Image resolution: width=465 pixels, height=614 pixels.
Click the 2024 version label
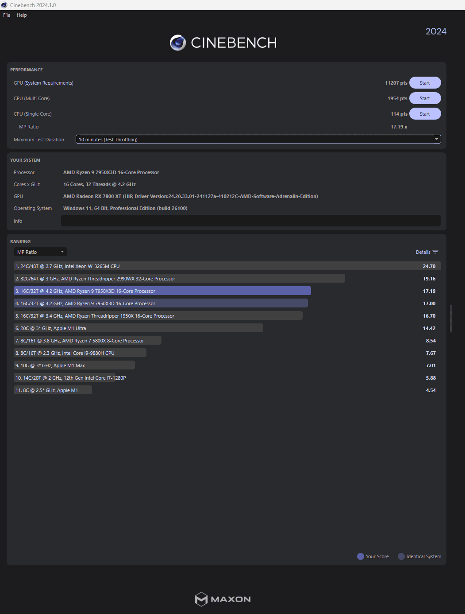pos(436,31)
